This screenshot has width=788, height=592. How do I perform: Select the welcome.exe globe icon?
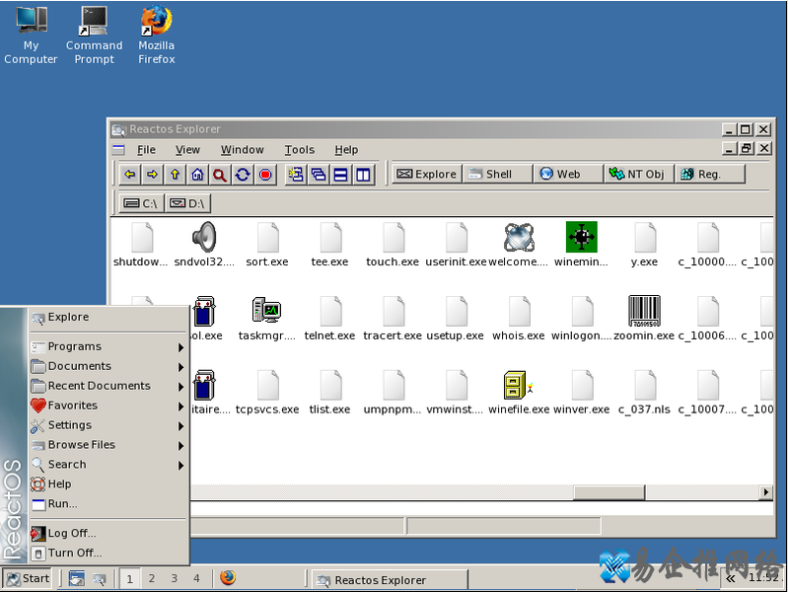coord(519,237)
